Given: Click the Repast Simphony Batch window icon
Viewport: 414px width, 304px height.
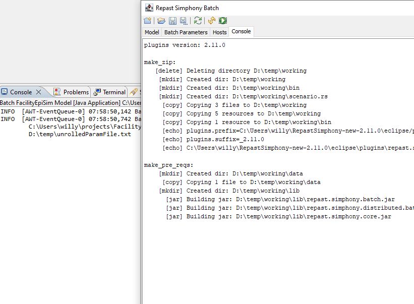Looking at the screenshot, I should point(149,8).
